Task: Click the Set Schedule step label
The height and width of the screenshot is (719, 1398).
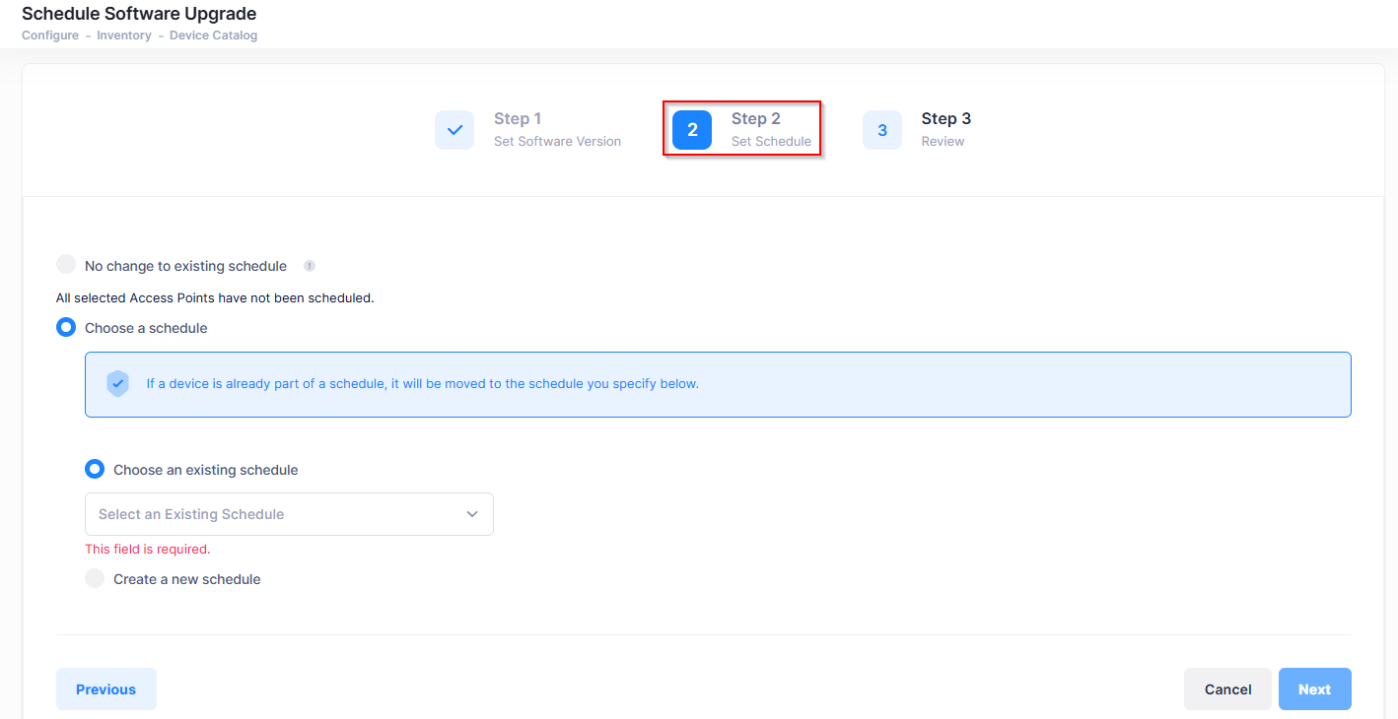Action: 771,142
